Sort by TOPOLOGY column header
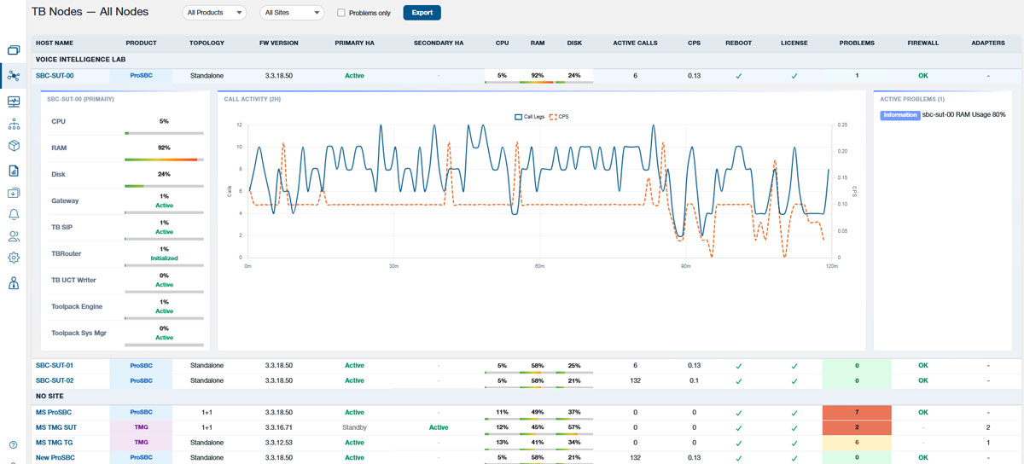 (207, 43)
